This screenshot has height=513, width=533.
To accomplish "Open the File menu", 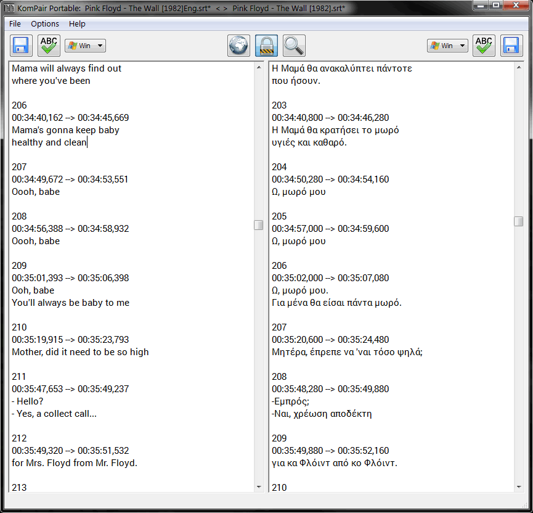I will 15,24.
